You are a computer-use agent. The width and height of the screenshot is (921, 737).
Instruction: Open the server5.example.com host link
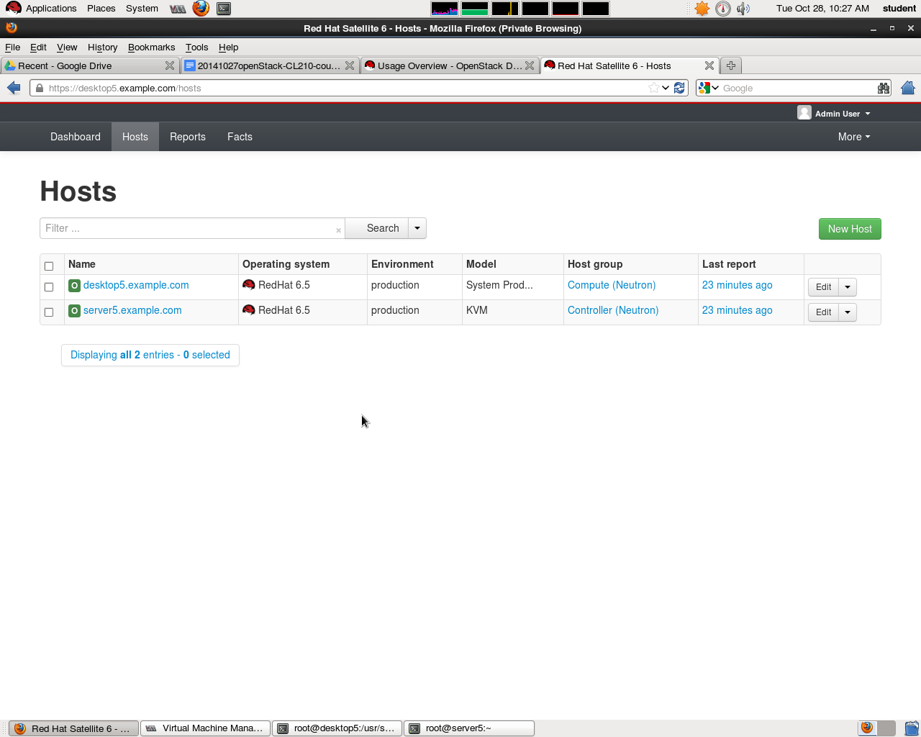[132, 310]
